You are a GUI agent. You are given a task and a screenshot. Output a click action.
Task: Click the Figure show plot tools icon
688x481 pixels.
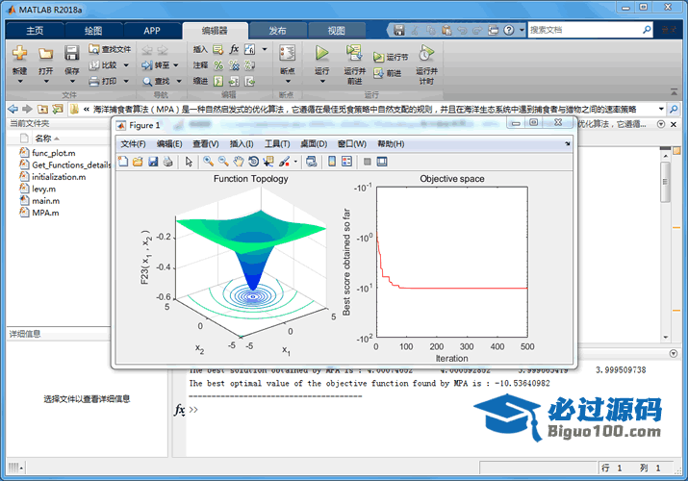382,162
